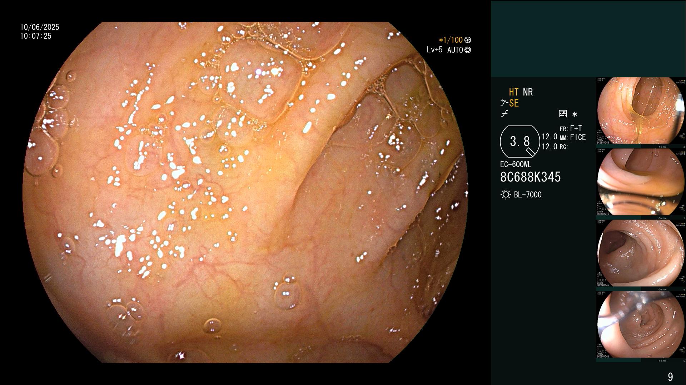686x385 pixels.
Task: Click the NR noise reduction indicator
Action: coord(528,92)
